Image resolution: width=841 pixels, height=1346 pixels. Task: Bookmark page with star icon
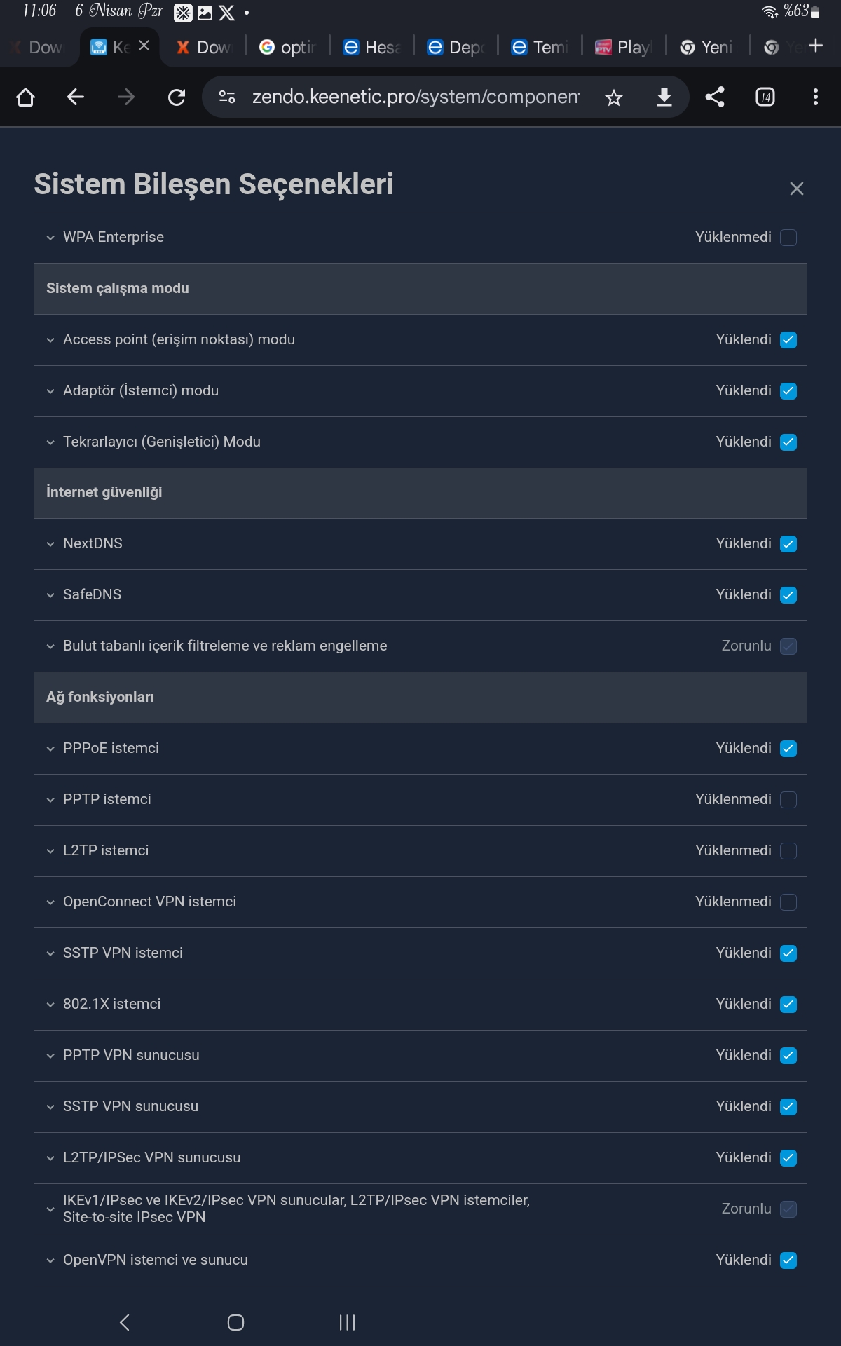(614, 97)
